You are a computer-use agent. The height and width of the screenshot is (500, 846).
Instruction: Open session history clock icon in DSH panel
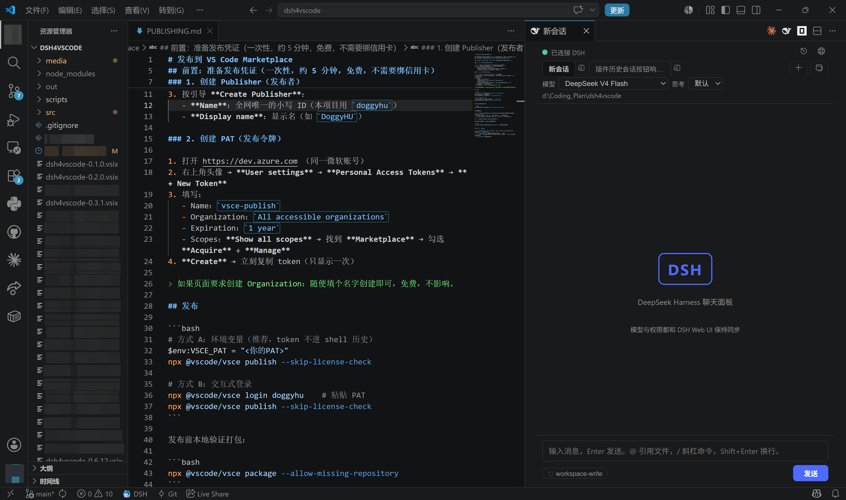tap(803, 51)
